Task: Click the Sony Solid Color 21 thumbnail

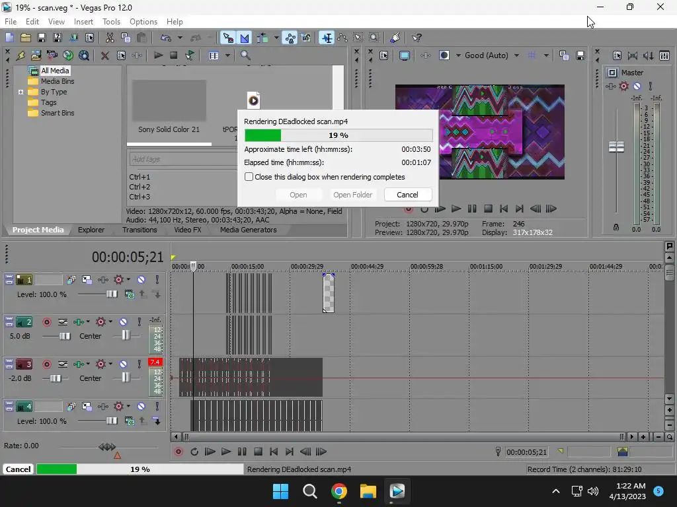Action: (169, 100)
